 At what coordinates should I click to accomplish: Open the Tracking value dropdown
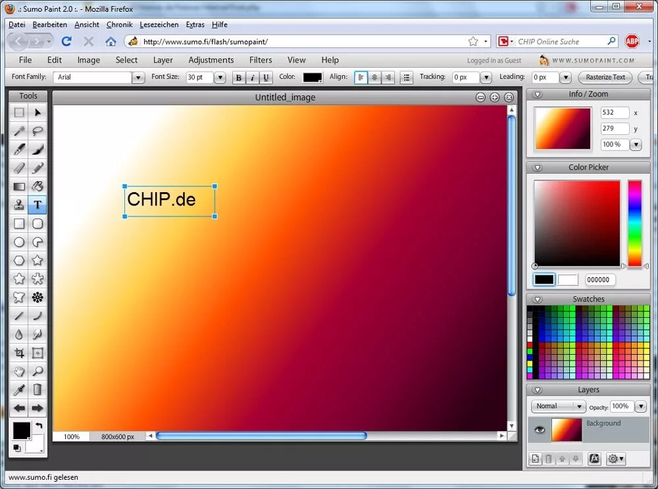click(x=486, y=77)
